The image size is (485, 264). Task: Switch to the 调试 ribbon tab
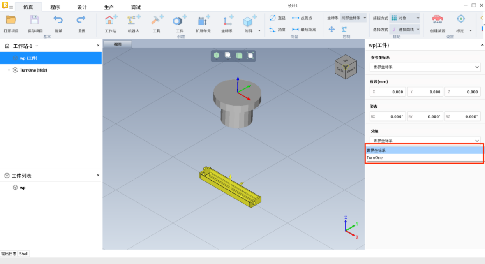click(136, 7)
